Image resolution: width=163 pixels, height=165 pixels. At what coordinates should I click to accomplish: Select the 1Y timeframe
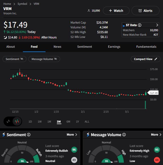pos(77,122)
